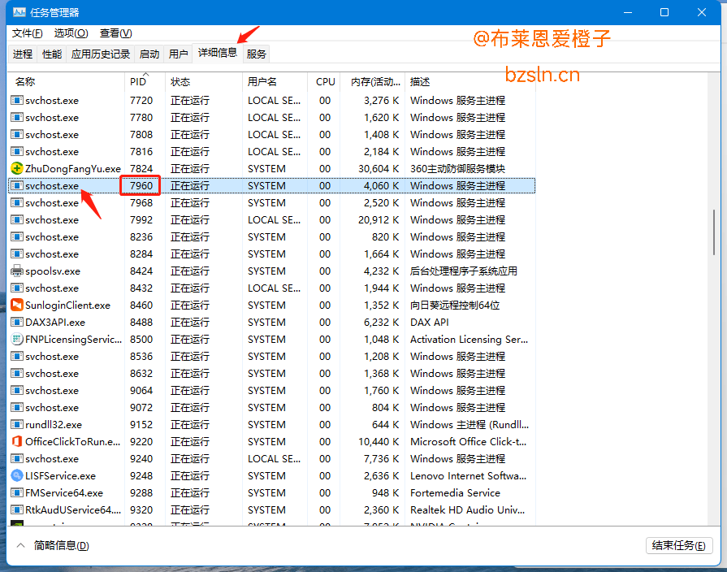Screen dimensions: 727x572
Task: Click icon of svchost.exe PID 9240
Action: pos(17,458)
